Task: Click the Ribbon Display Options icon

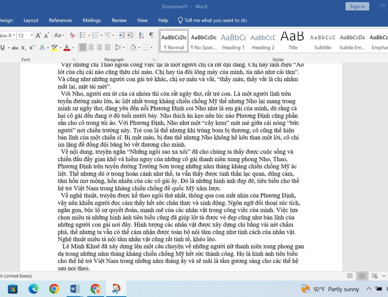Action: [382, 6]
